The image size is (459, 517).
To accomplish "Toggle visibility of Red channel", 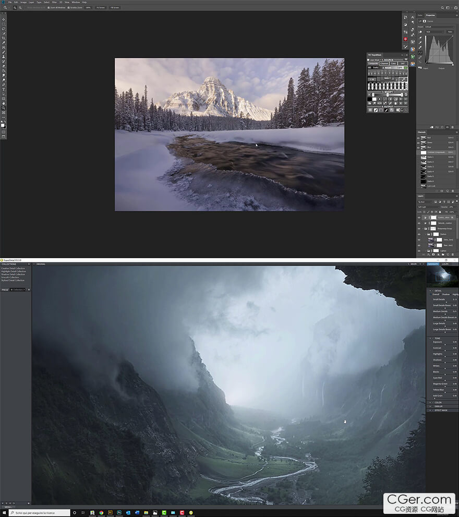I will 418,138.
